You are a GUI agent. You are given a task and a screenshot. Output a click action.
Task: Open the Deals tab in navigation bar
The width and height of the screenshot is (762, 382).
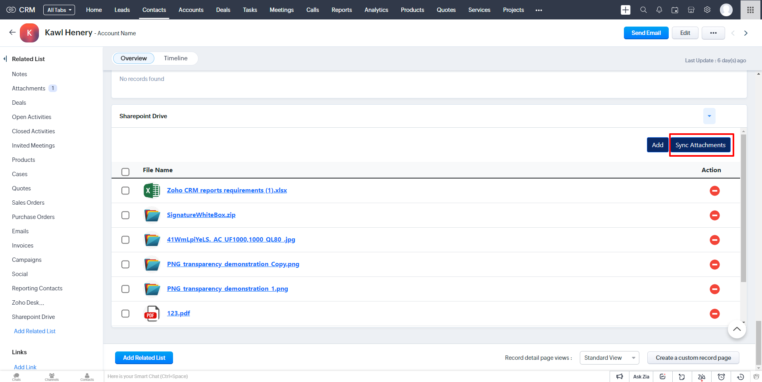(x=223, y=10)
